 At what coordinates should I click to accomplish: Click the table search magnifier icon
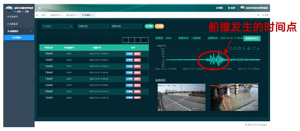coord(125,40)
